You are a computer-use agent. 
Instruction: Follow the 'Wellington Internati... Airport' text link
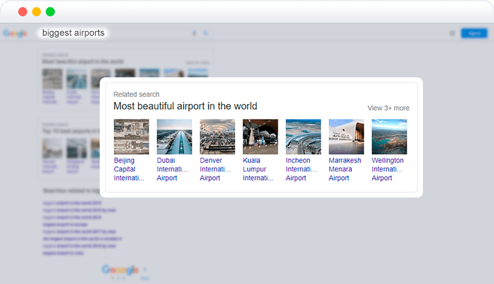388,169
